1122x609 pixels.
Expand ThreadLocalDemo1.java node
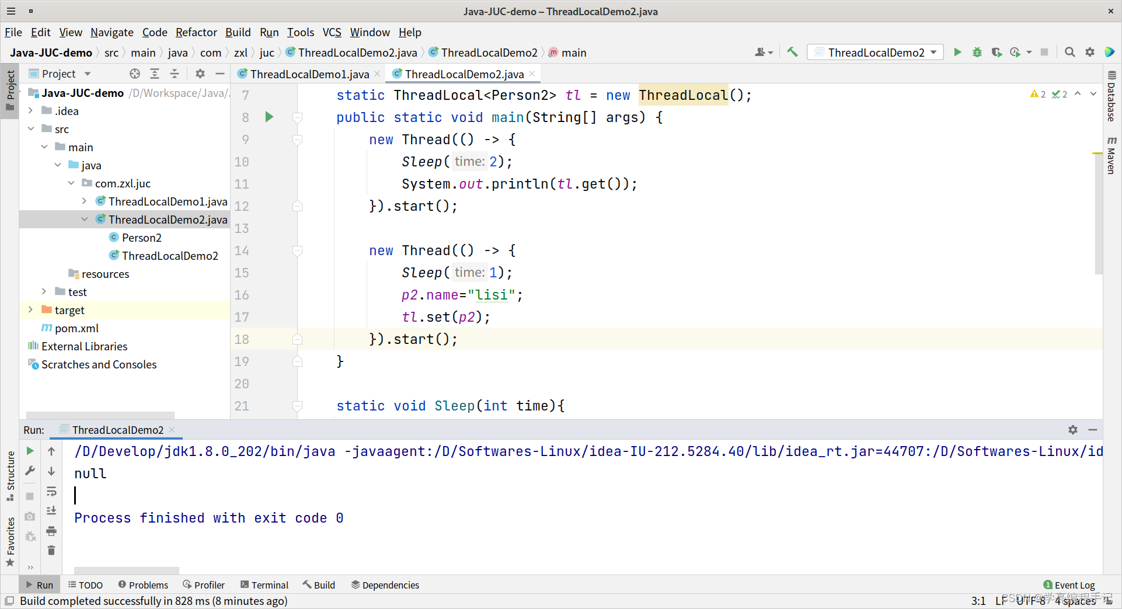(85, 201)
